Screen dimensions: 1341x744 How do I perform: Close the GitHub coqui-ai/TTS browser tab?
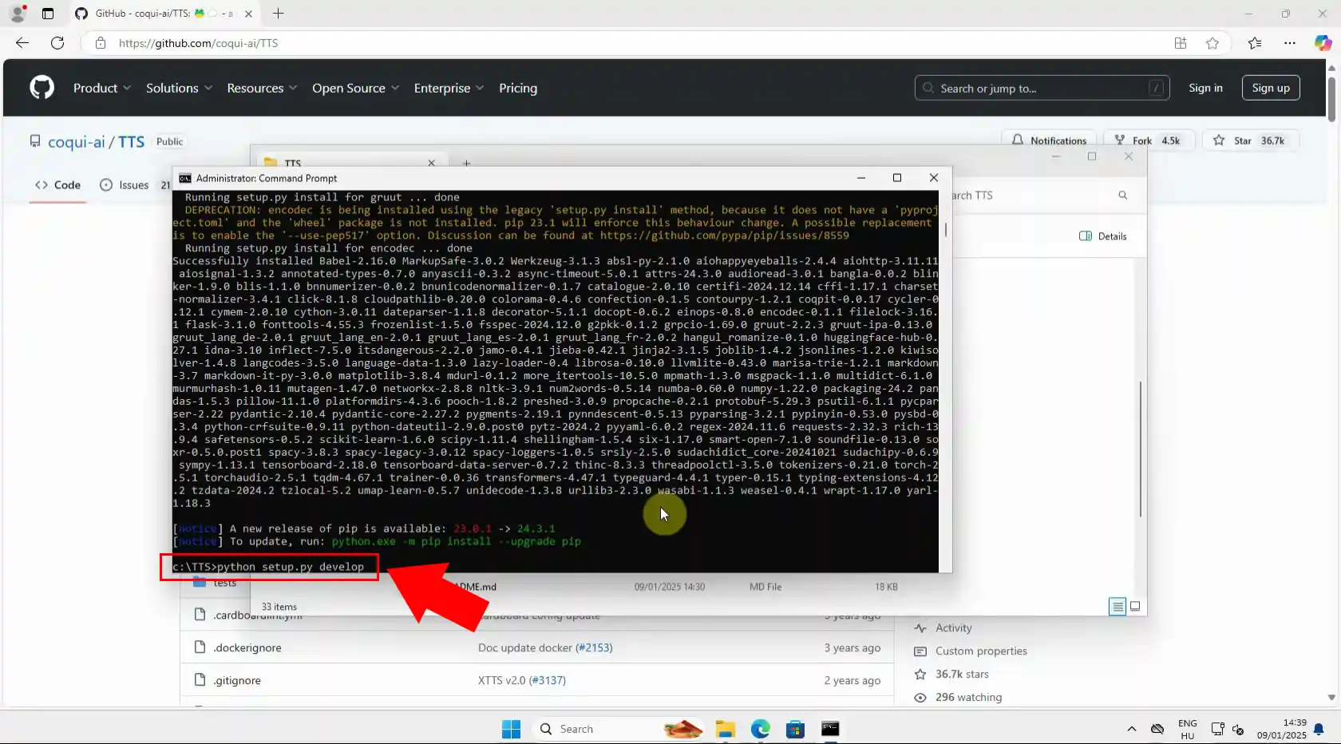point(248,14)
